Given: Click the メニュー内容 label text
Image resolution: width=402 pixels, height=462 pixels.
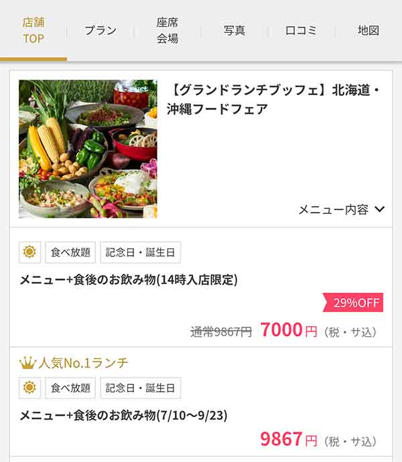Looking at the screenshot, I should (x=333, y=210).
